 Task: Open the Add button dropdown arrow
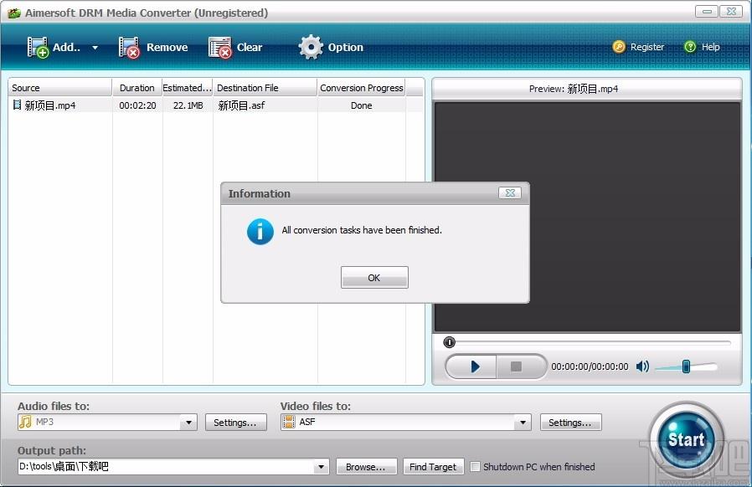pyautogui.click(x=95, y=48)
